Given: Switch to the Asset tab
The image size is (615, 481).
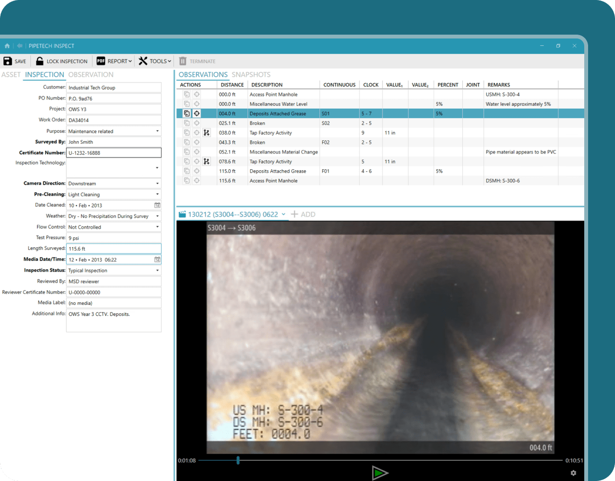Looking at the screenshot, I should pyautogui.click(x=11, y=75).
